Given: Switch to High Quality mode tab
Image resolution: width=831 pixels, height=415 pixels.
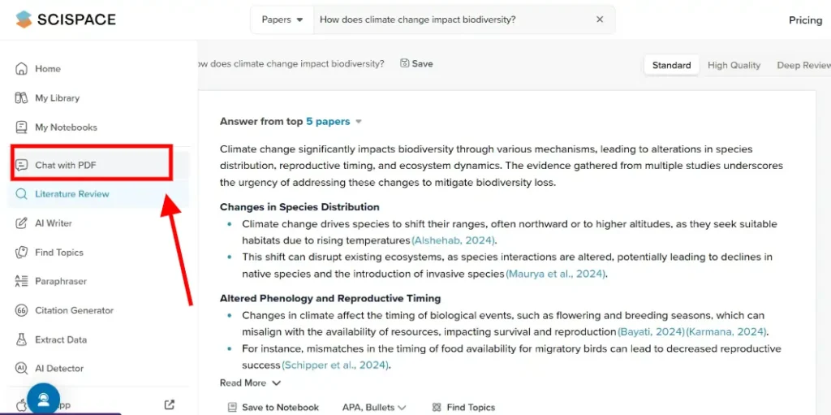Looking at the screenshot, I should [734, 65].
